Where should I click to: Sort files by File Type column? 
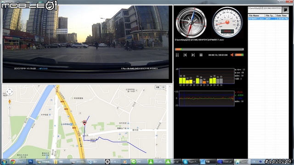click(270, 16)
